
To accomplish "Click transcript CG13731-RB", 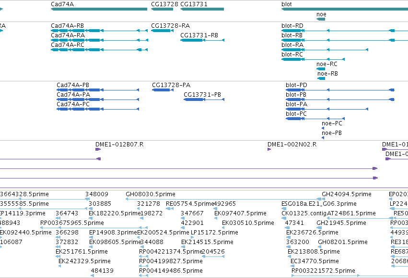I will pyautogui.click(x=199, y=35).
